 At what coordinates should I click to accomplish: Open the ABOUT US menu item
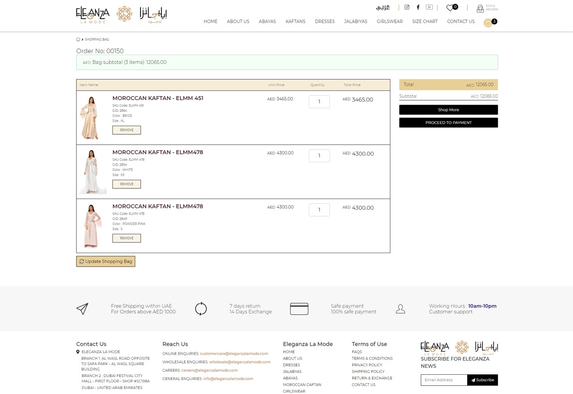click(238, 21)
